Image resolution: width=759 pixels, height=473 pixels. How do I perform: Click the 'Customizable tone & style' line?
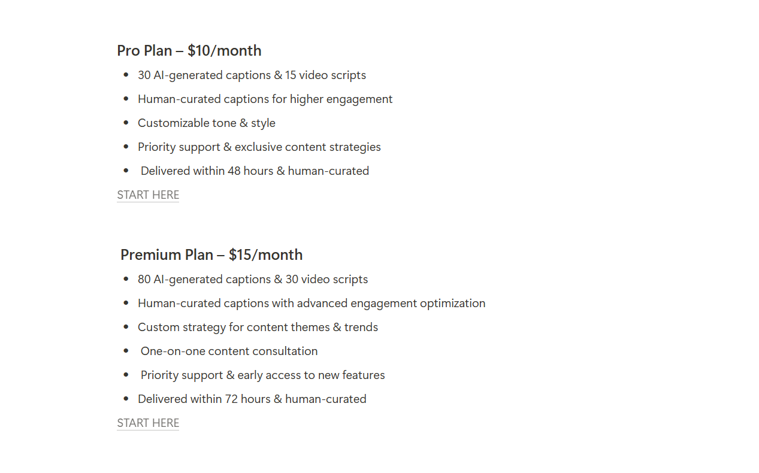tap(207, 123)
